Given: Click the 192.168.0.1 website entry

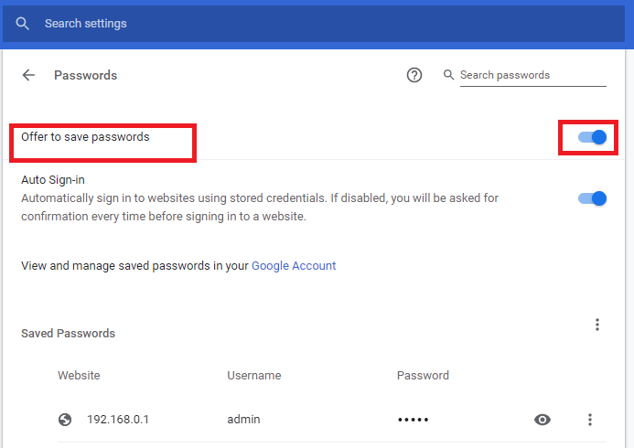Looking at the screenshot, I should coord(117,420).
